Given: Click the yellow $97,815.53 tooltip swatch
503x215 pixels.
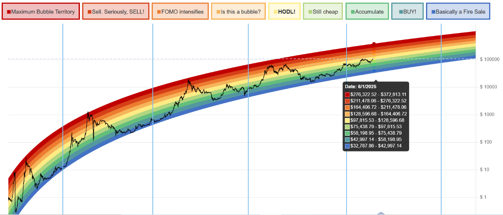Looking at the screenshot, I should pyautogui.click(x=347, y=120).
